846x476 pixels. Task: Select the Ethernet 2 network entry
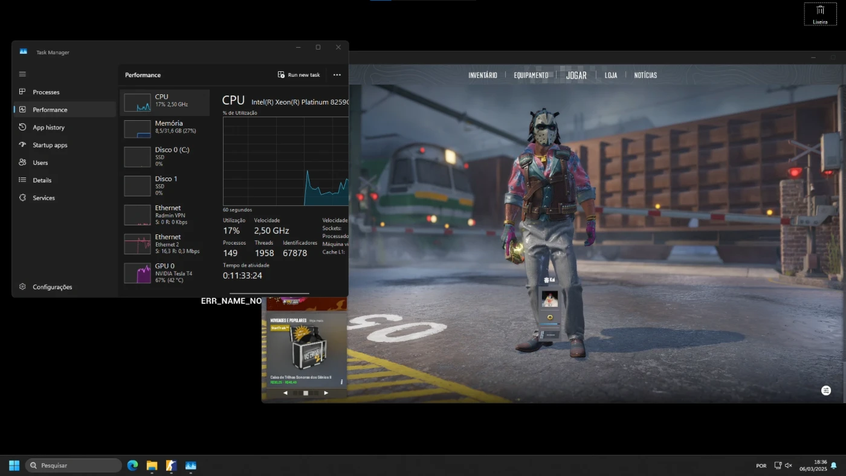(165, 244)
